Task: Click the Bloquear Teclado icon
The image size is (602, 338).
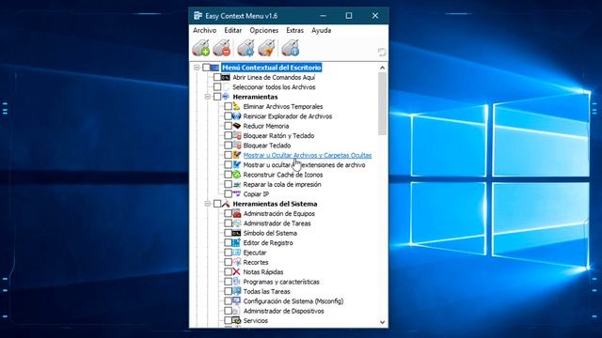Action: click(237, 146)
